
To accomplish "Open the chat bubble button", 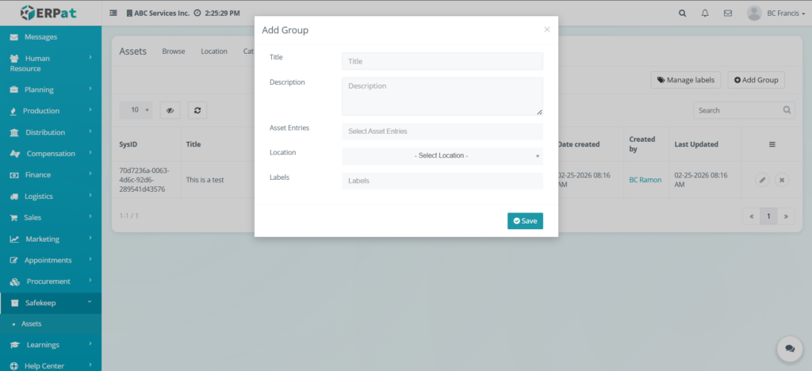I will pyautogui.click(x=790, y=349).
